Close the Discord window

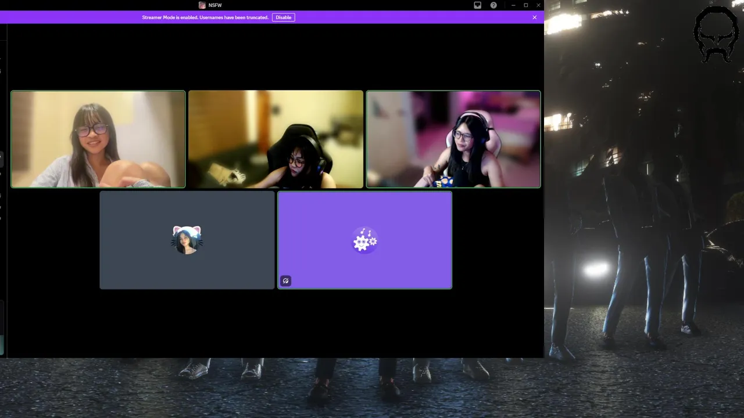coord(539,5)
